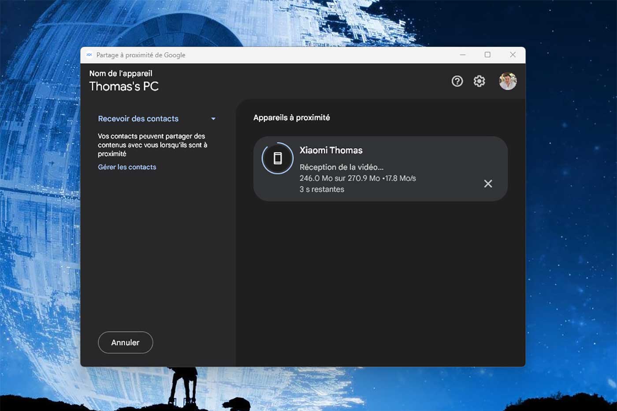The width and height of the screenshot is (617, 411).
Task: Open the settings gear icon
Action: tap(479, 81)
